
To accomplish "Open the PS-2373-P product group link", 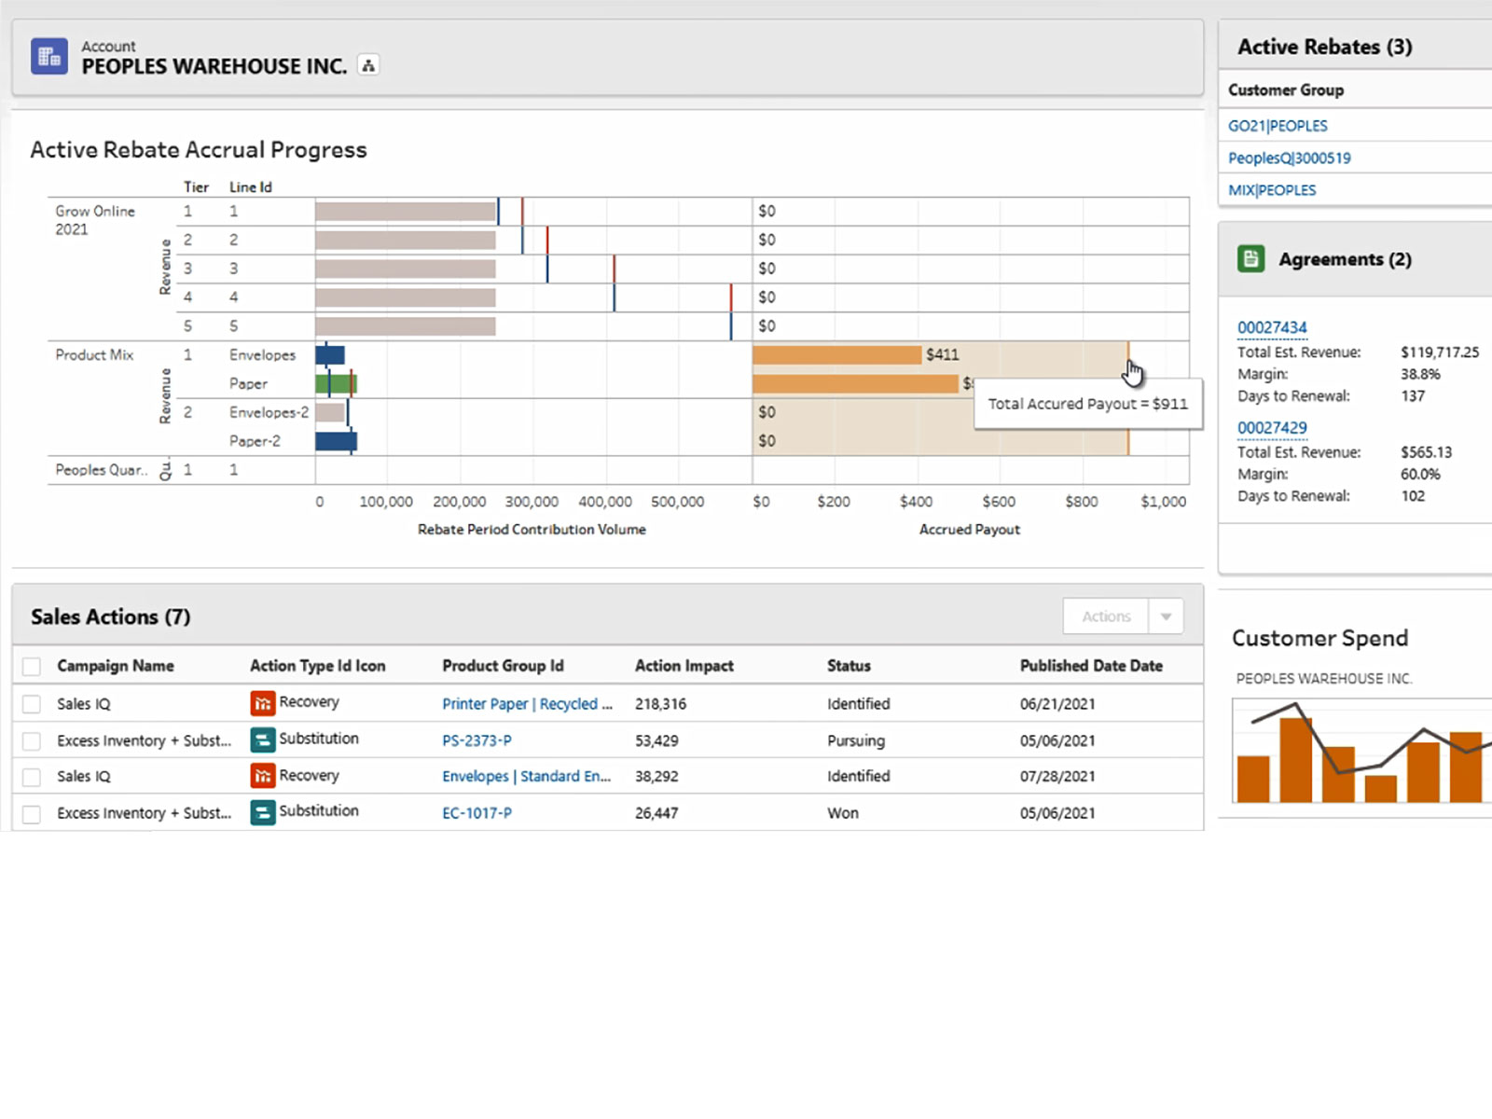I will (x=477, y=740).
